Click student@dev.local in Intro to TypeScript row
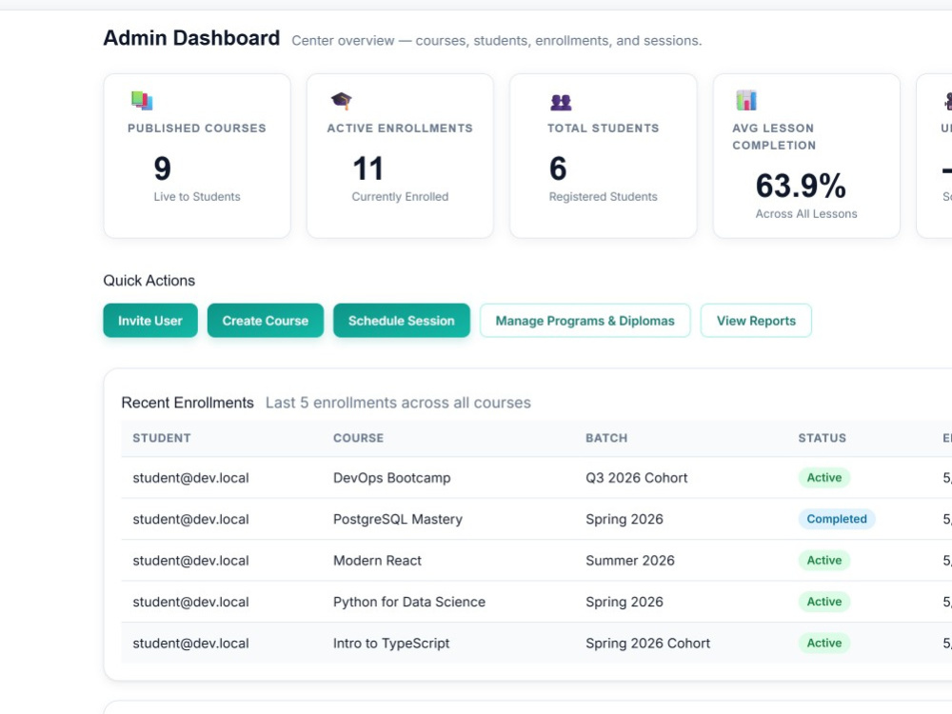Image resolution: width=952 pixels, height=714 pixels. 190,643
